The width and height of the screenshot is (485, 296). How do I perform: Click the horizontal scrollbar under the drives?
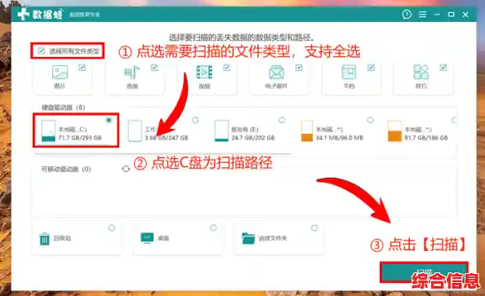click(x=162, y=153)
